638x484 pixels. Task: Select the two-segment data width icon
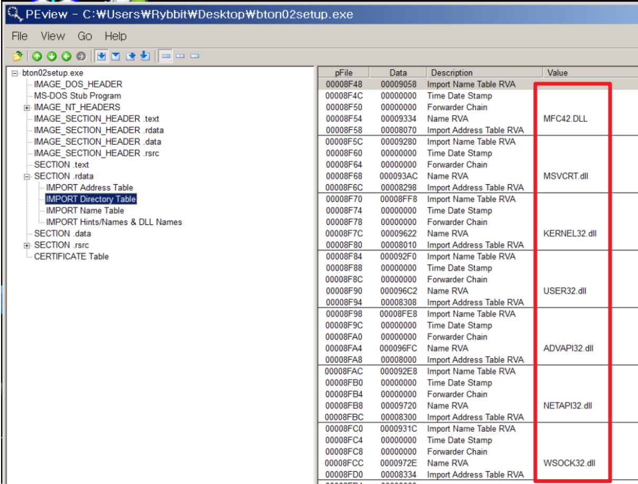click(180, 56)
